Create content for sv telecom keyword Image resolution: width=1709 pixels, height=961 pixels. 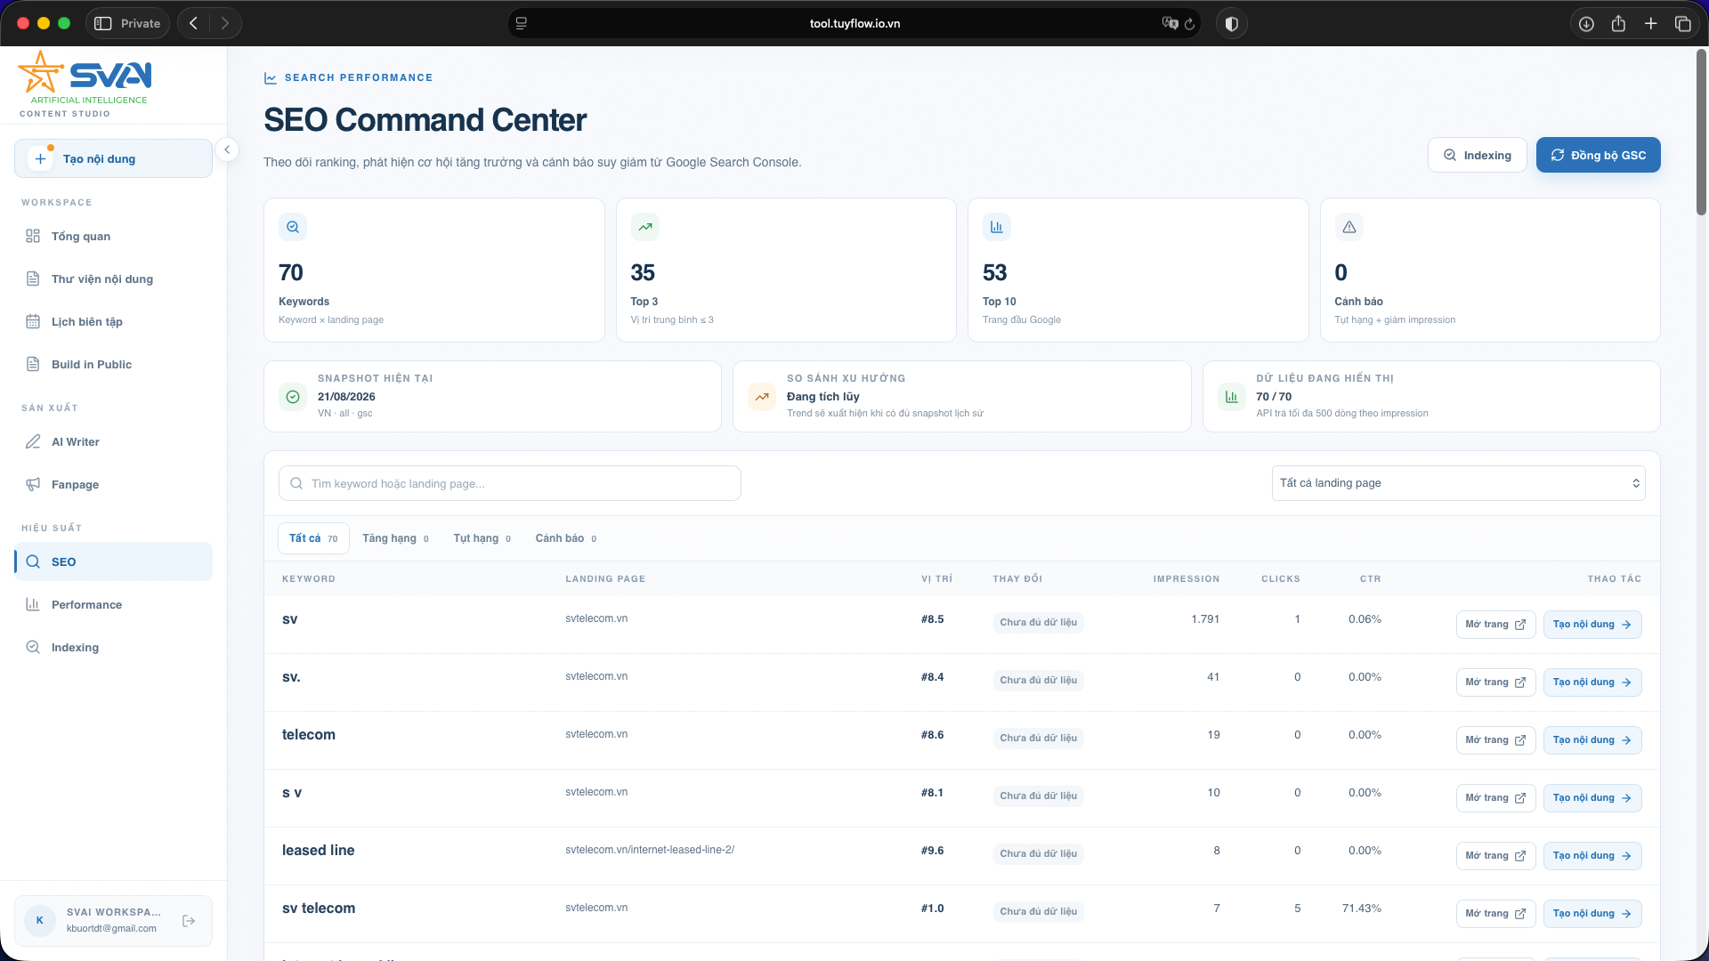[x=1592, y=914]
